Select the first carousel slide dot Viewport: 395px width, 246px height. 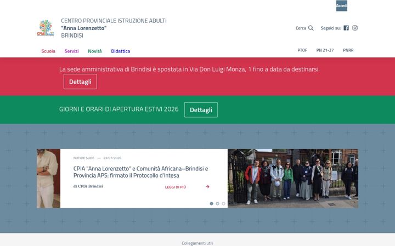(211, 203)
